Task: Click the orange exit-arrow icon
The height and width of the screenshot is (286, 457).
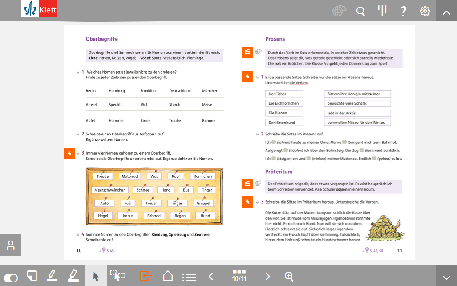Action: (146, 276)
